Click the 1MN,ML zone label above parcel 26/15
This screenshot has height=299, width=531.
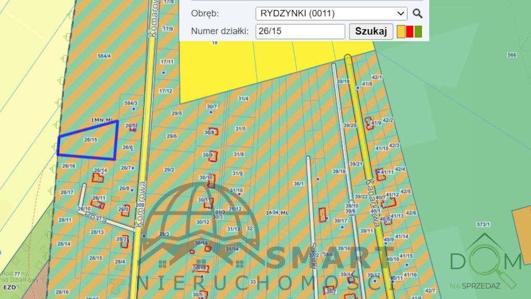pyautogui.click(x=102, y=120)
